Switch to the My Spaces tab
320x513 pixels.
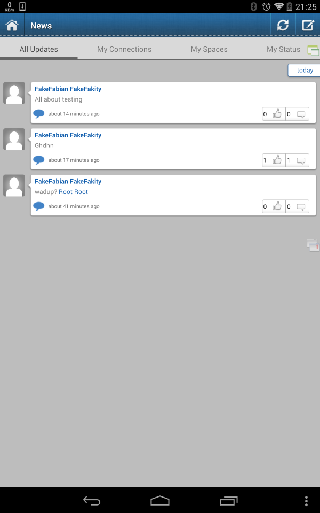(x=209, y=49)
